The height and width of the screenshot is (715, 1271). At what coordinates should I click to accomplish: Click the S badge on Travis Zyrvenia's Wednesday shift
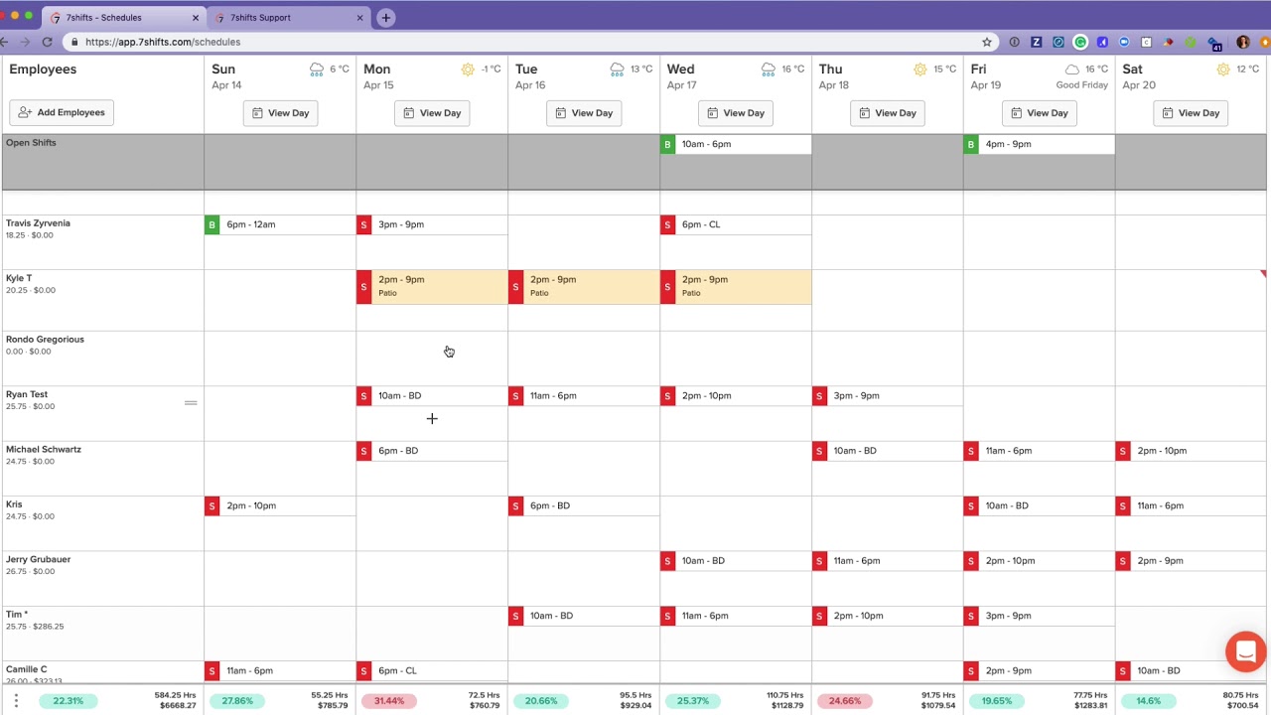coord(667,224)
